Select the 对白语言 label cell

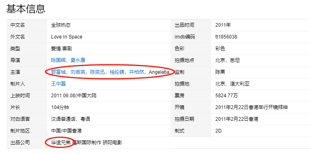(27, 119)
